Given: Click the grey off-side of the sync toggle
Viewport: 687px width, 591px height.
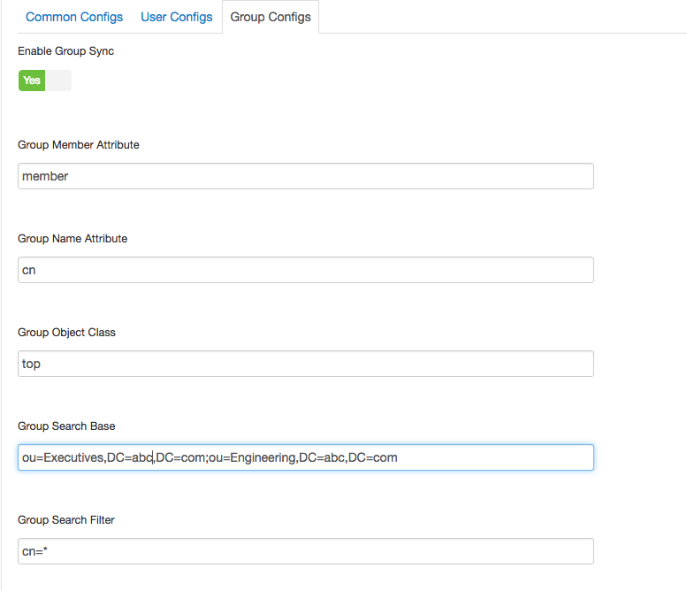Looking at the screenshot, I should (x=58, y=81).
